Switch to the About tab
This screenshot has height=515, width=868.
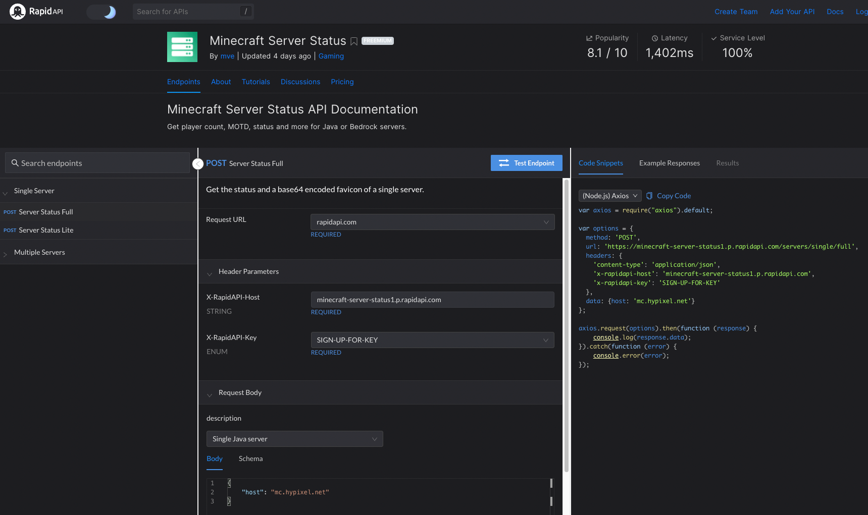pyautogui.click(x=221, y=82)
